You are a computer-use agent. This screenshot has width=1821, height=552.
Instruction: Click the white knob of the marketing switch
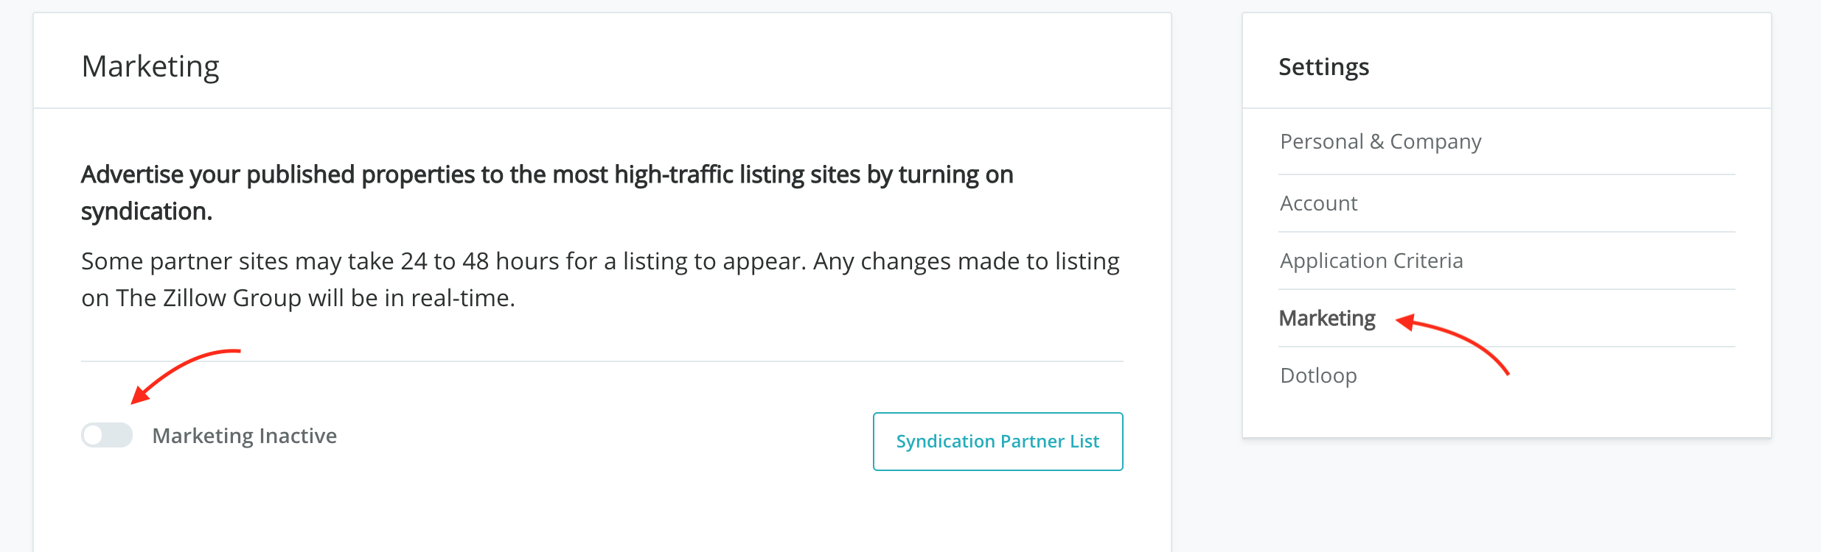coord(94,435)
